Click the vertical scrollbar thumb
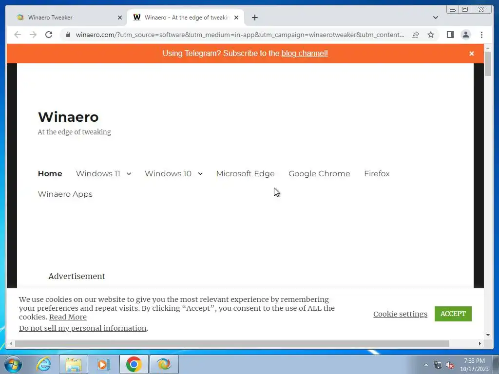Screen dimensions: 499x374 [488, 64]
